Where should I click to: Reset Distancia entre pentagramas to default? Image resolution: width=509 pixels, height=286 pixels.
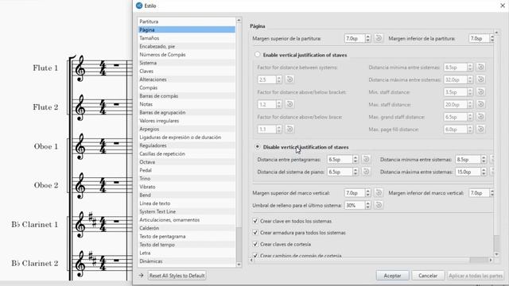[366, 159]
